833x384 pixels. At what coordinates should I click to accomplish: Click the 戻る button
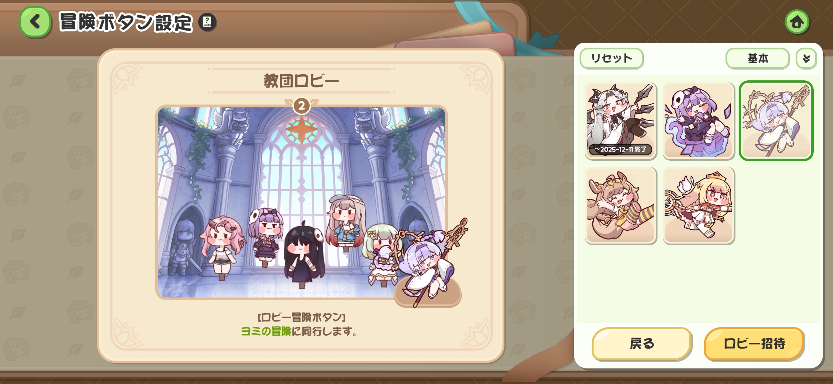pos(642,343)
